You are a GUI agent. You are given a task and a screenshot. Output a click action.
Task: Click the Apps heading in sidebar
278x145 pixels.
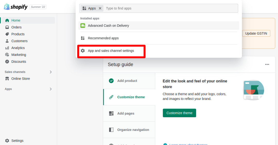8,89
